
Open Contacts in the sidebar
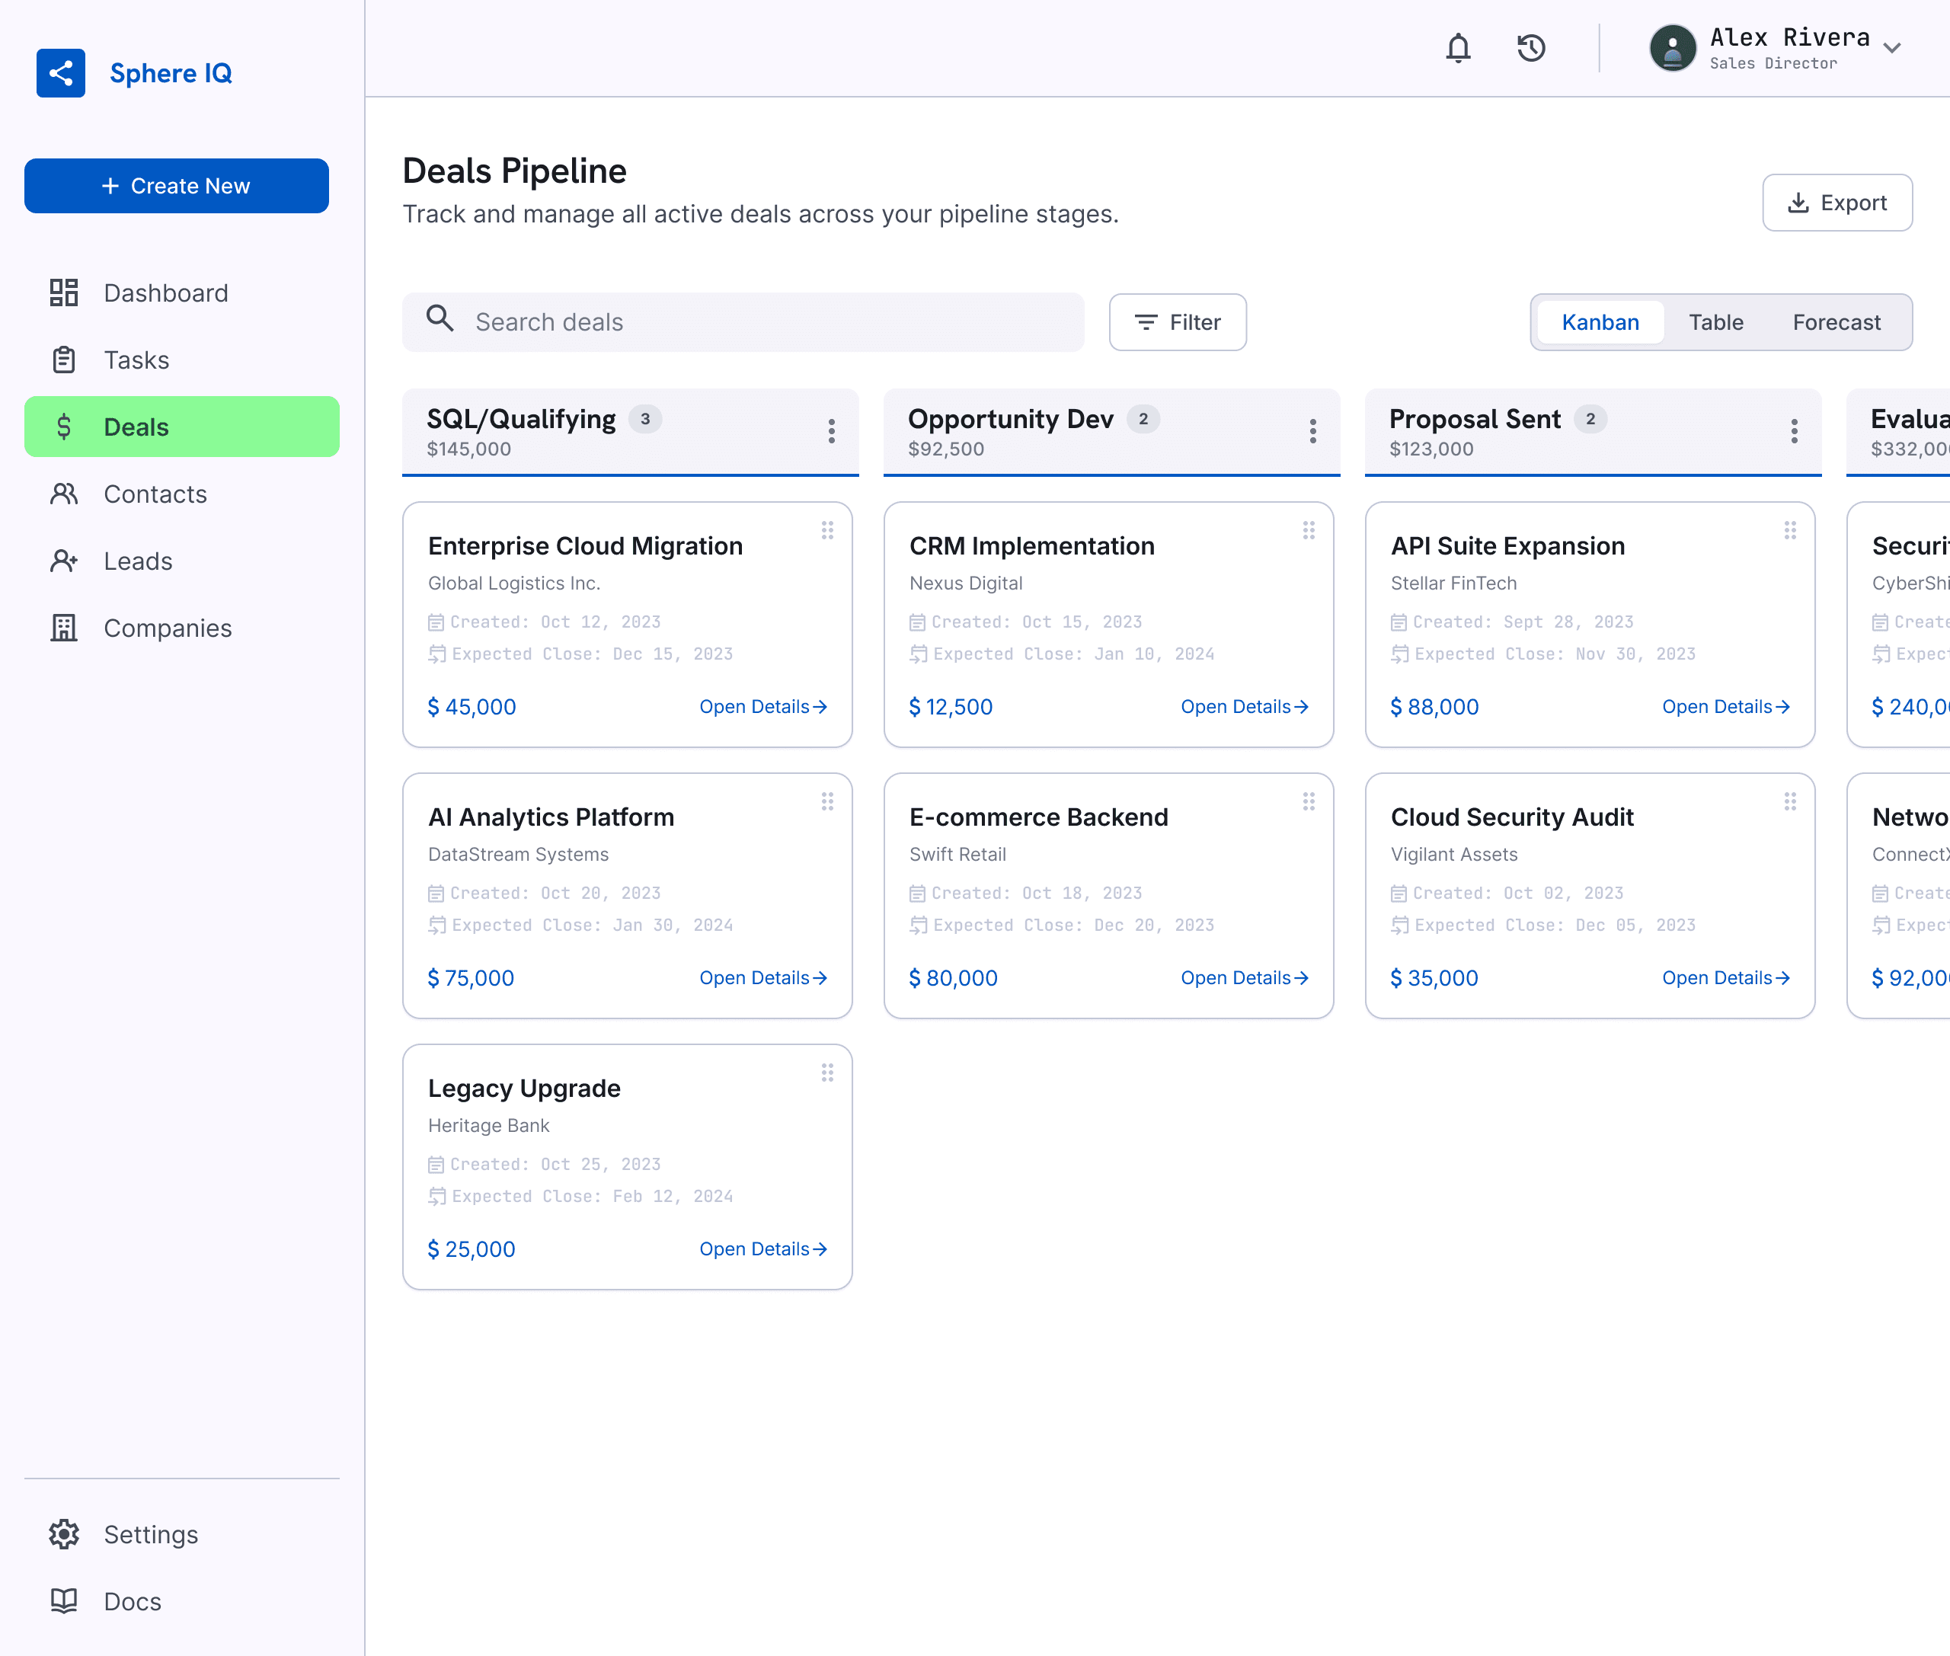[x=182, y=494]
